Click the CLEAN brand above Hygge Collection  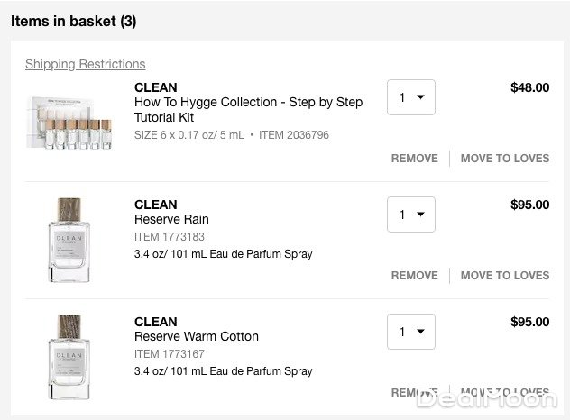[155, 87]
